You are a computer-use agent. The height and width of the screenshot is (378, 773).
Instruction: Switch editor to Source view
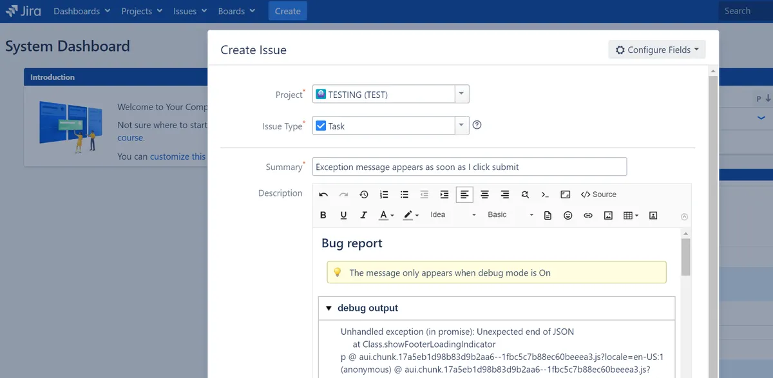[x=598, y=194]
